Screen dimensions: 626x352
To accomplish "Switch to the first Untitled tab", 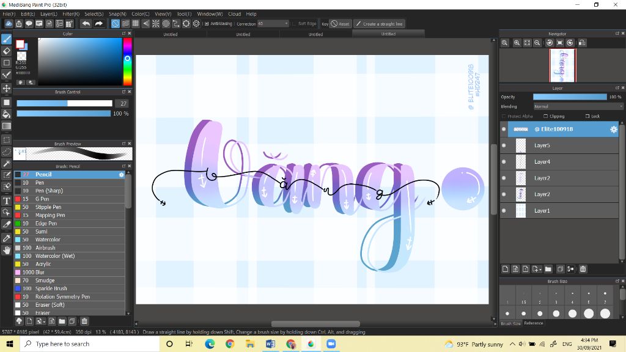I will coord(171,34).
